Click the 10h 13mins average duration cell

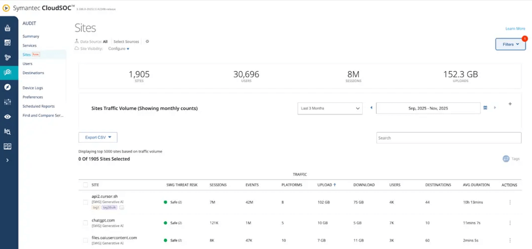(x=473, y=202)
